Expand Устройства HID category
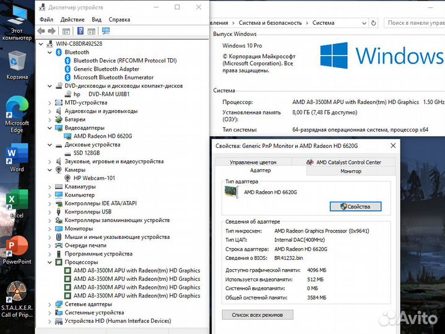 click(50, 321)
